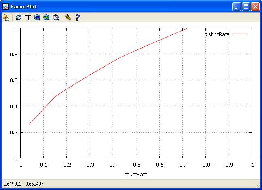
Task: Click the 0.5 tick label on x-axis
Action: pyautogui.click(x=136, y=165)
